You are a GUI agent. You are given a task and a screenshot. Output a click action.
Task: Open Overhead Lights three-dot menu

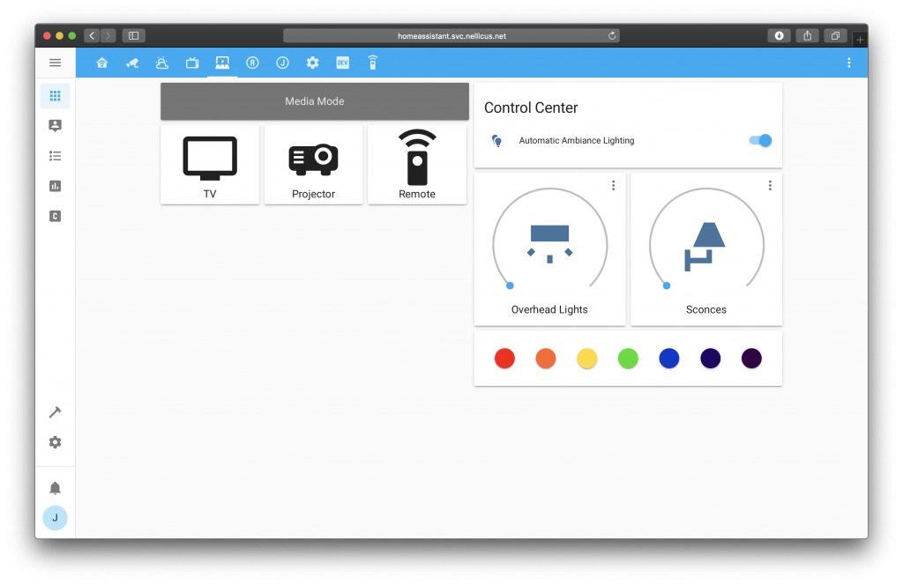click(613, 185)
